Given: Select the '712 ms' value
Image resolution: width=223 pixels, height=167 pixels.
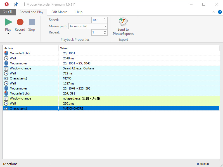Looking at the screenshot, I should point(68,73).
